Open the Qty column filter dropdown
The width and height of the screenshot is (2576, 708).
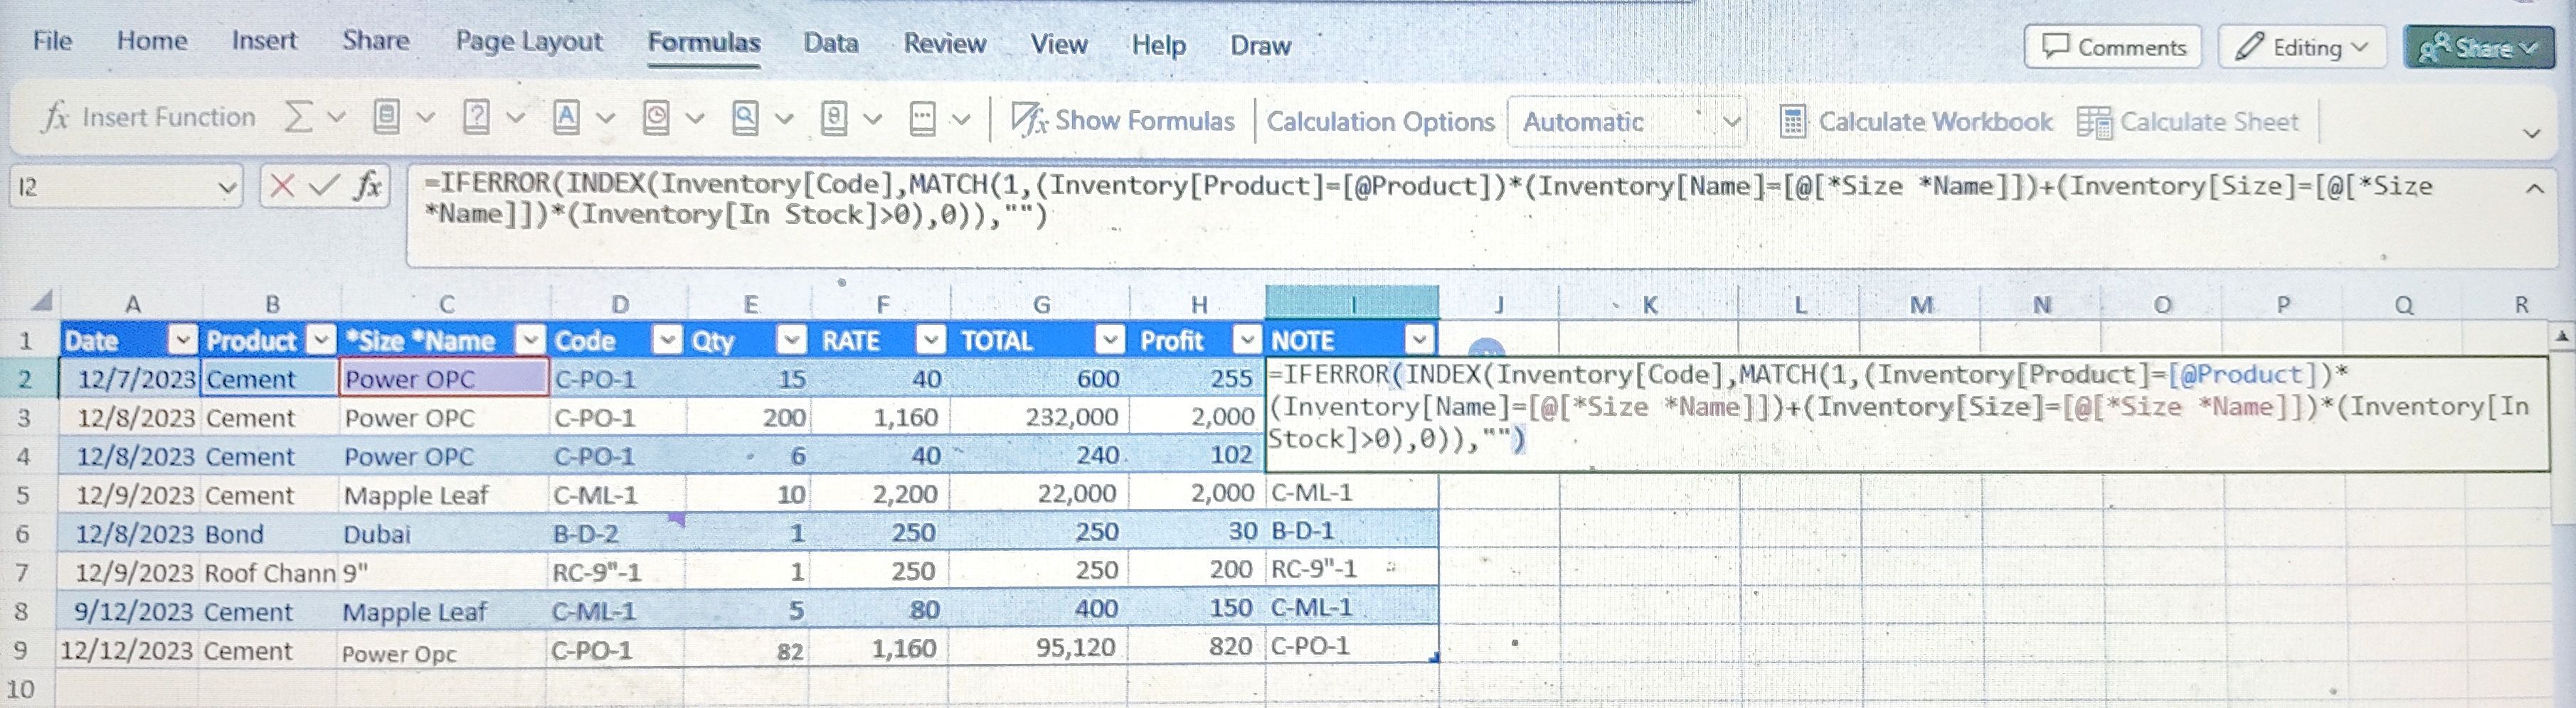coord(792,340)
